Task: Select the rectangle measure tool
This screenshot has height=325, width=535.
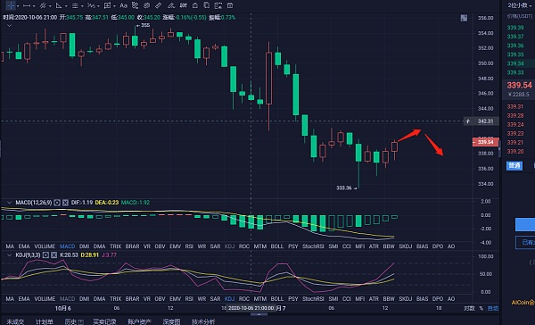Action: (107, 5)
